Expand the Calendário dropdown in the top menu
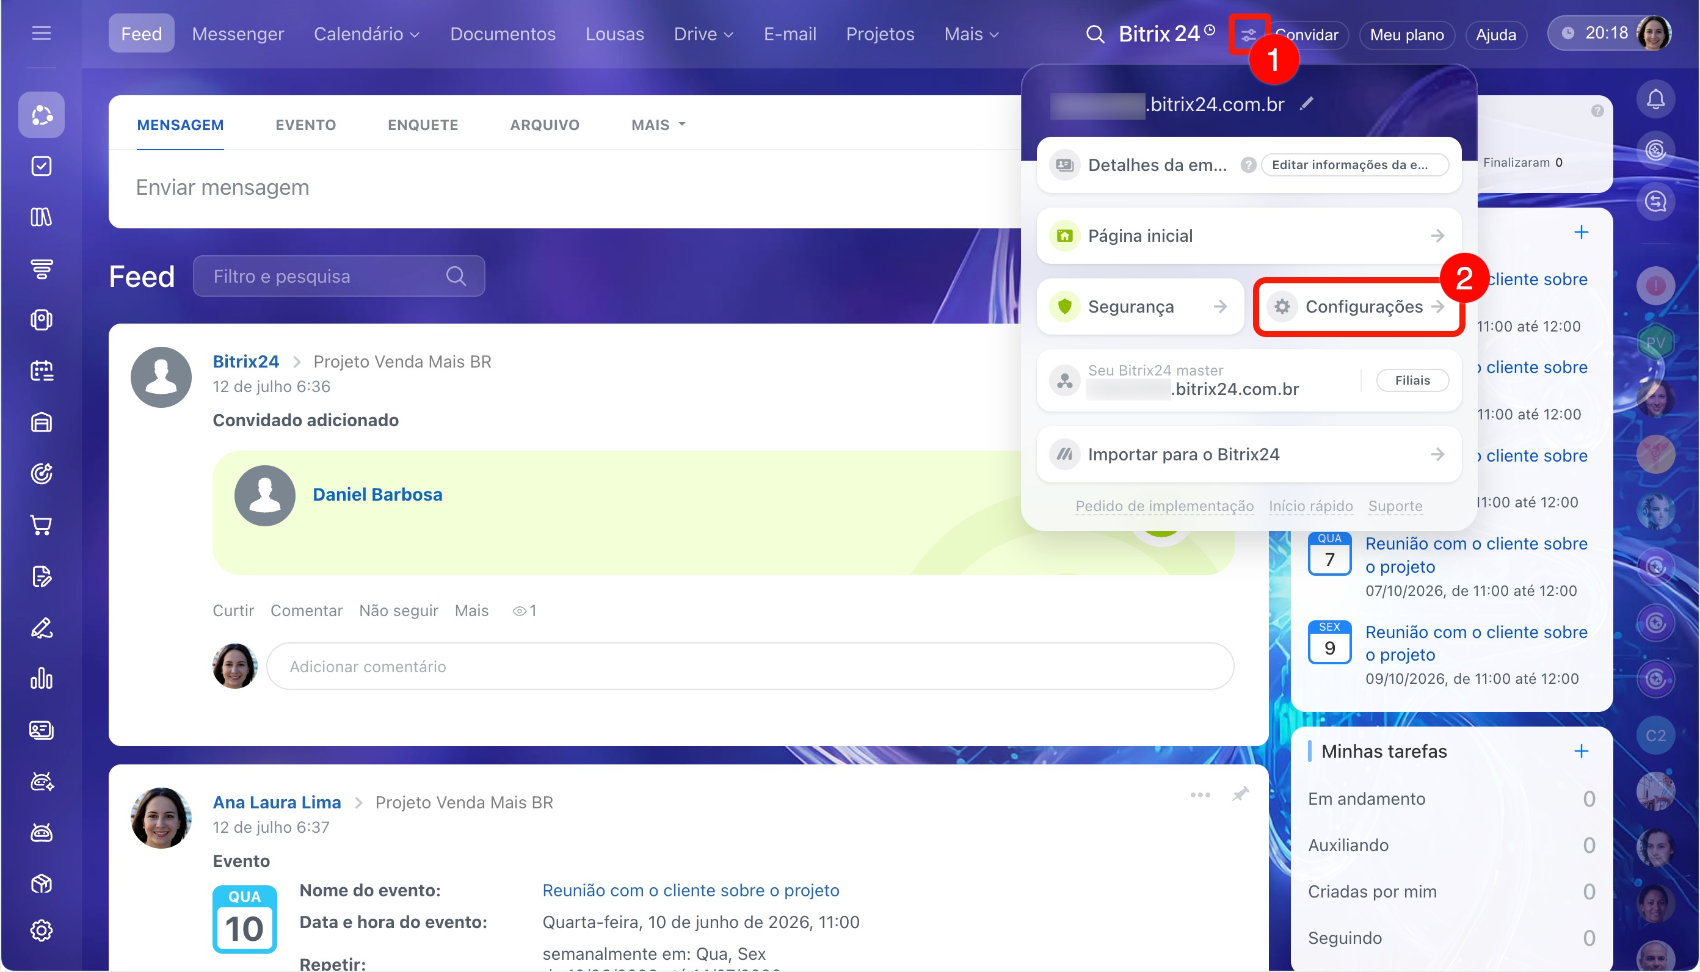The width and height of the screenshot is (1700, 972). tap(366, 34)
